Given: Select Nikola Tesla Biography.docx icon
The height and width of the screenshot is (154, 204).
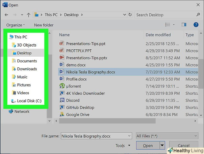Looking at the screenshot, I should pos(62,72).
